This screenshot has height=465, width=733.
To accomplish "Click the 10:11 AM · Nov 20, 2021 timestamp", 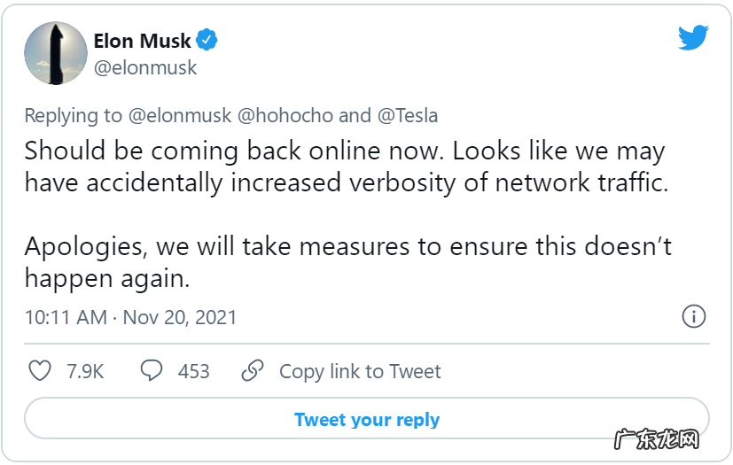I will tap(130, 317).
